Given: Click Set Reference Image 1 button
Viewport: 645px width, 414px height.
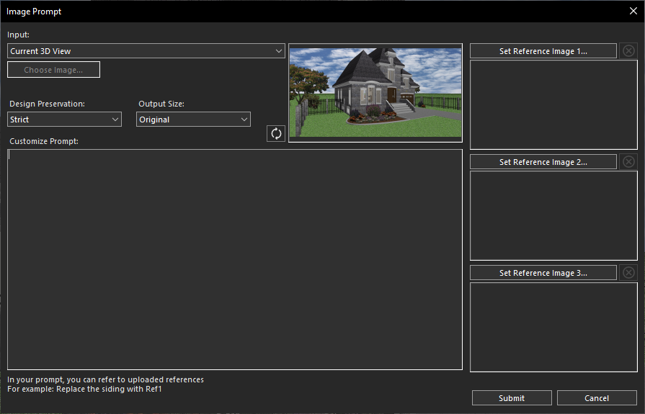Looking at the screenshot, I should (543, 51).
